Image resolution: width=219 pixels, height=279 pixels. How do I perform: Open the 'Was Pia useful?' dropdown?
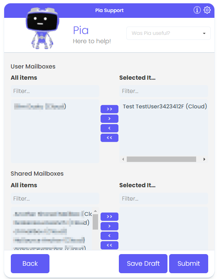[x=168, y=33]
